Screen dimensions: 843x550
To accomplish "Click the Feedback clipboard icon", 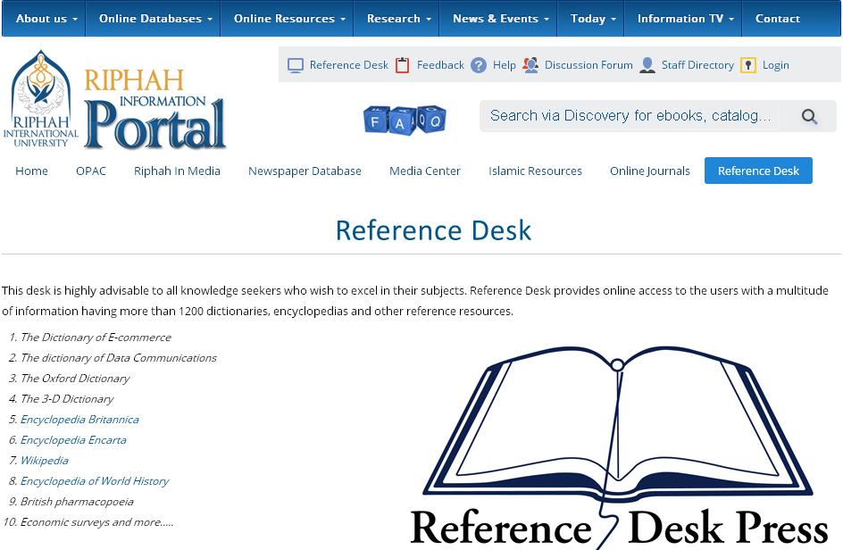I will 402,65.
